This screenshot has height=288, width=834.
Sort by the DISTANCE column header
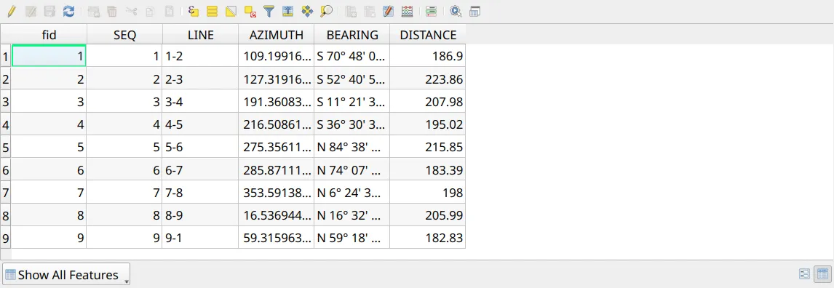pyautogui.click(x=428, y=35)
